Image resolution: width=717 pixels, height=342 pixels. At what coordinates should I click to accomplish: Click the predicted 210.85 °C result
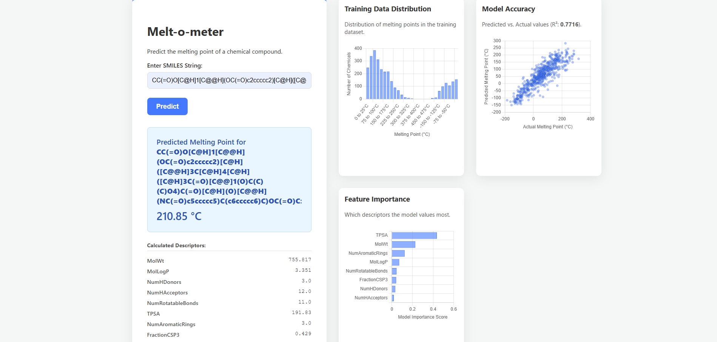(x=179, y=216)
